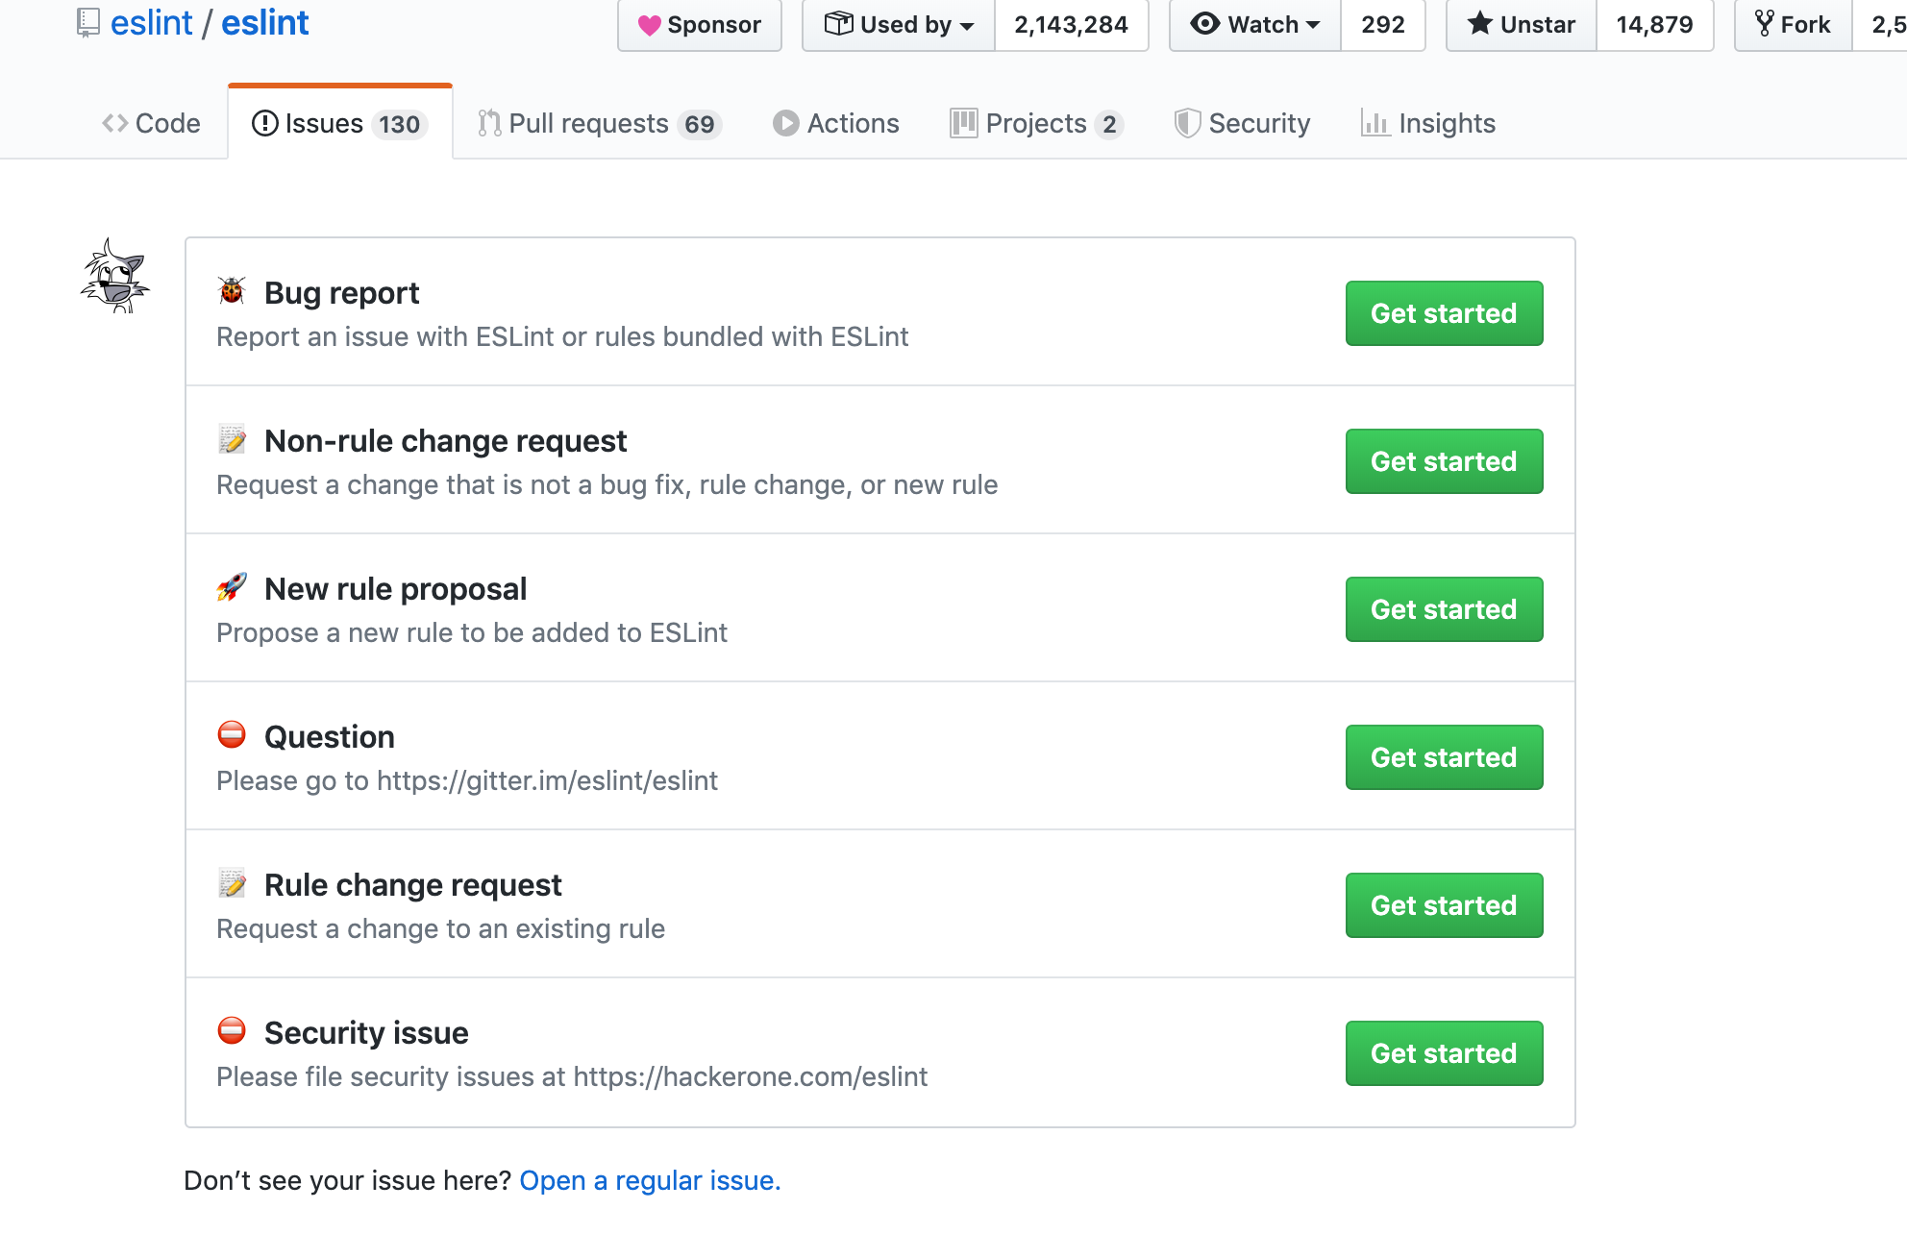1907x1259 pixels.
Task: Fork the repository
Action: pos(1793,24)
